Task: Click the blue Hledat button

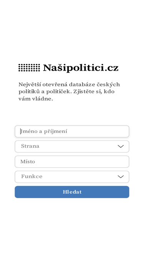Action: pos(72,192)
